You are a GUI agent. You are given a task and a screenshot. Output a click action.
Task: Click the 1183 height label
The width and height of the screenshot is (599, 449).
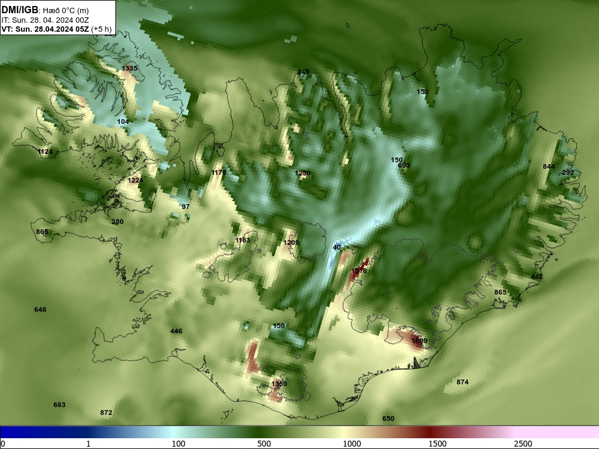243,240
